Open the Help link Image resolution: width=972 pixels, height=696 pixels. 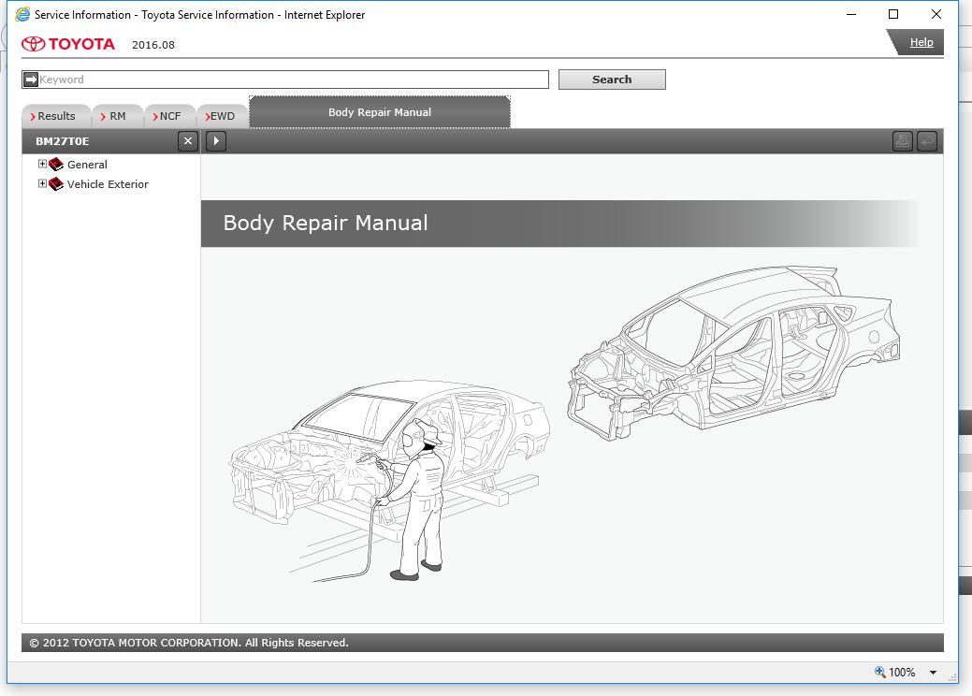pos(921,42)
